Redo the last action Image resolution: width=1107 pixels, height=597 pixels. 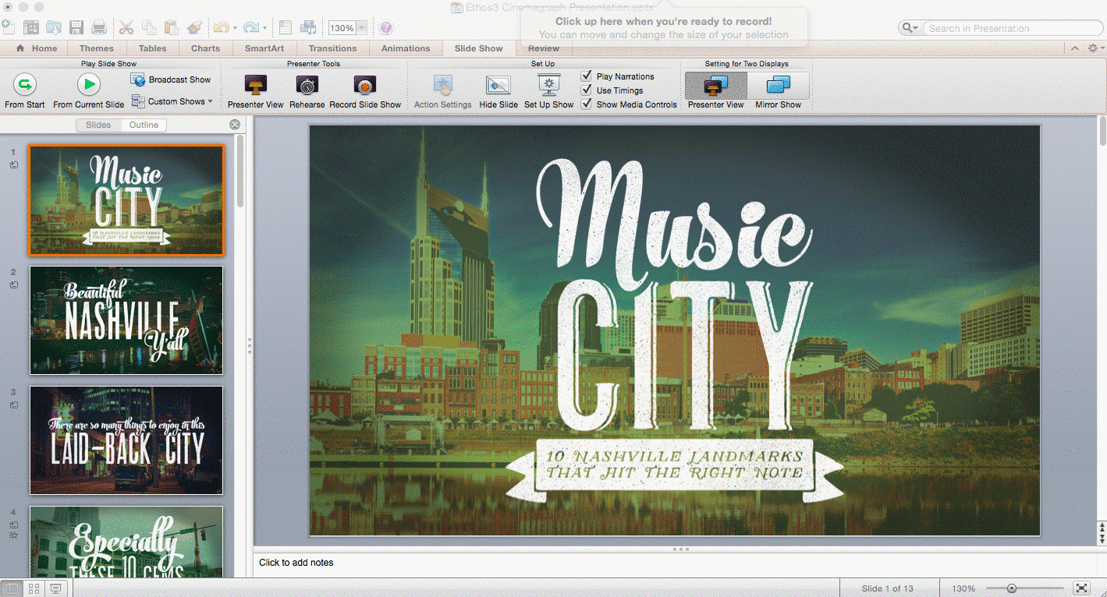point(250,27)
